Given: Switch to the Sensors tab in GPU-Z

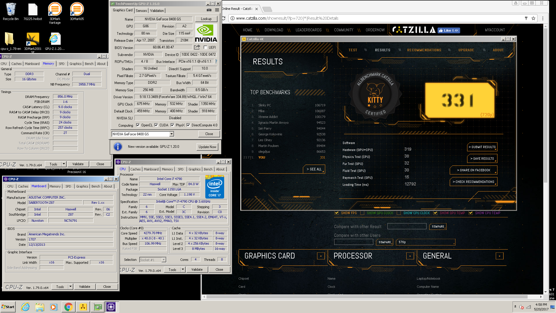Looking at the screenshot, I should pos(141,11).
